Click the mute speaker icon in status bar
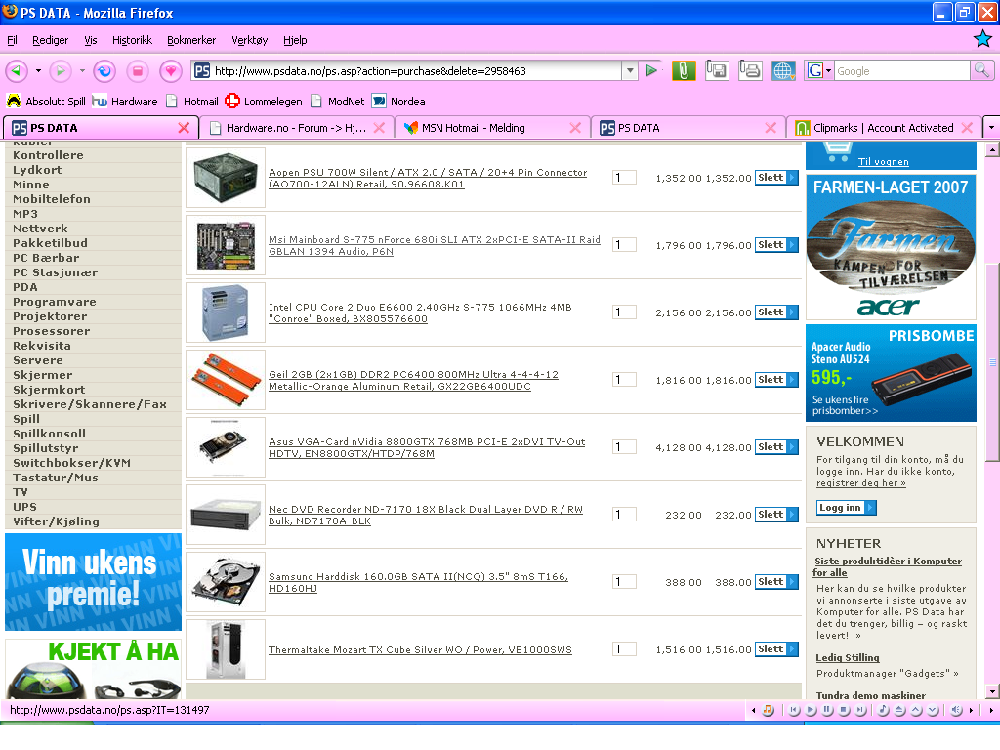The height and width of the screenshot is (750, 1000). click(956, 710)
